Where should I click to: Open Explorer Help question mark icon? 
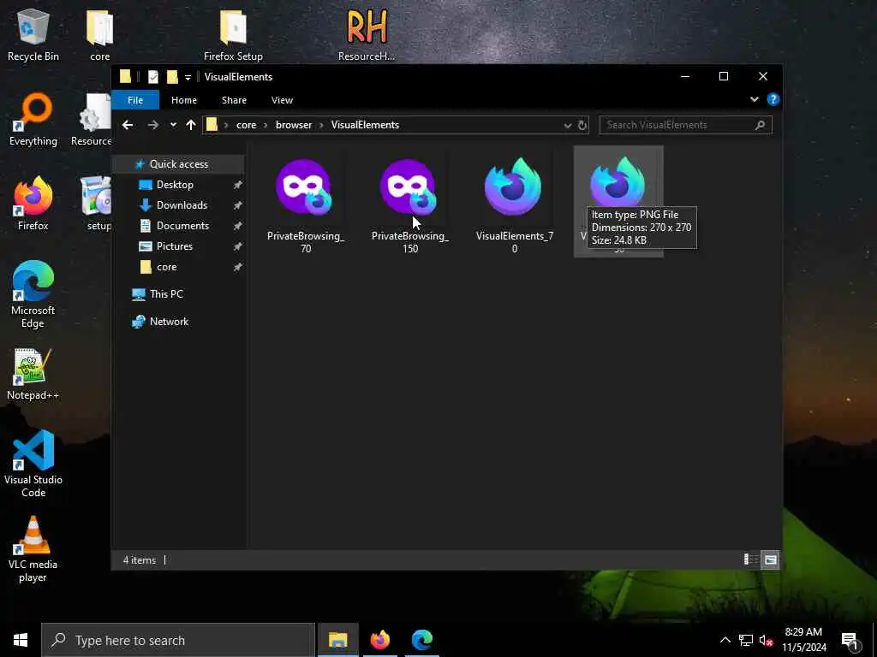773,99
